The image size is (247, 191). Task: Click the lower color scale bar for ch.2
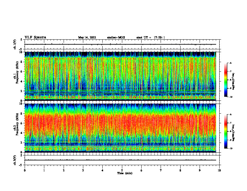(x=225, y=131)
